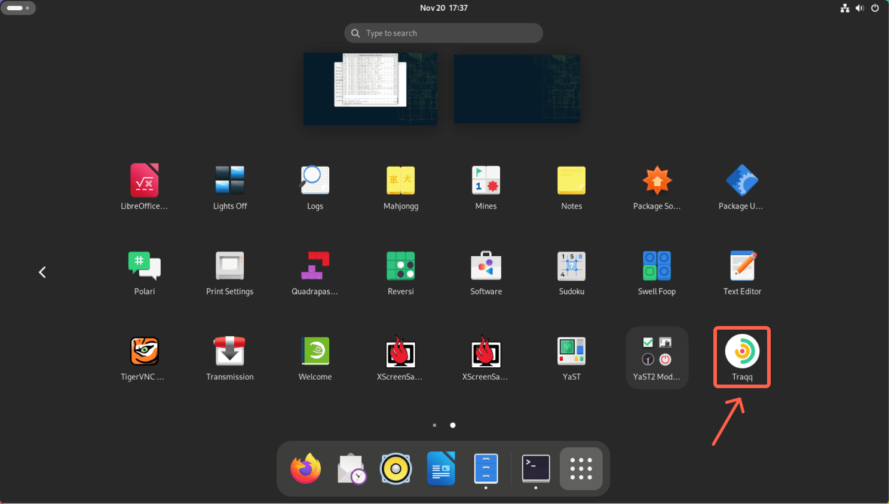Start the Mahjongg game

pos(401,180)
